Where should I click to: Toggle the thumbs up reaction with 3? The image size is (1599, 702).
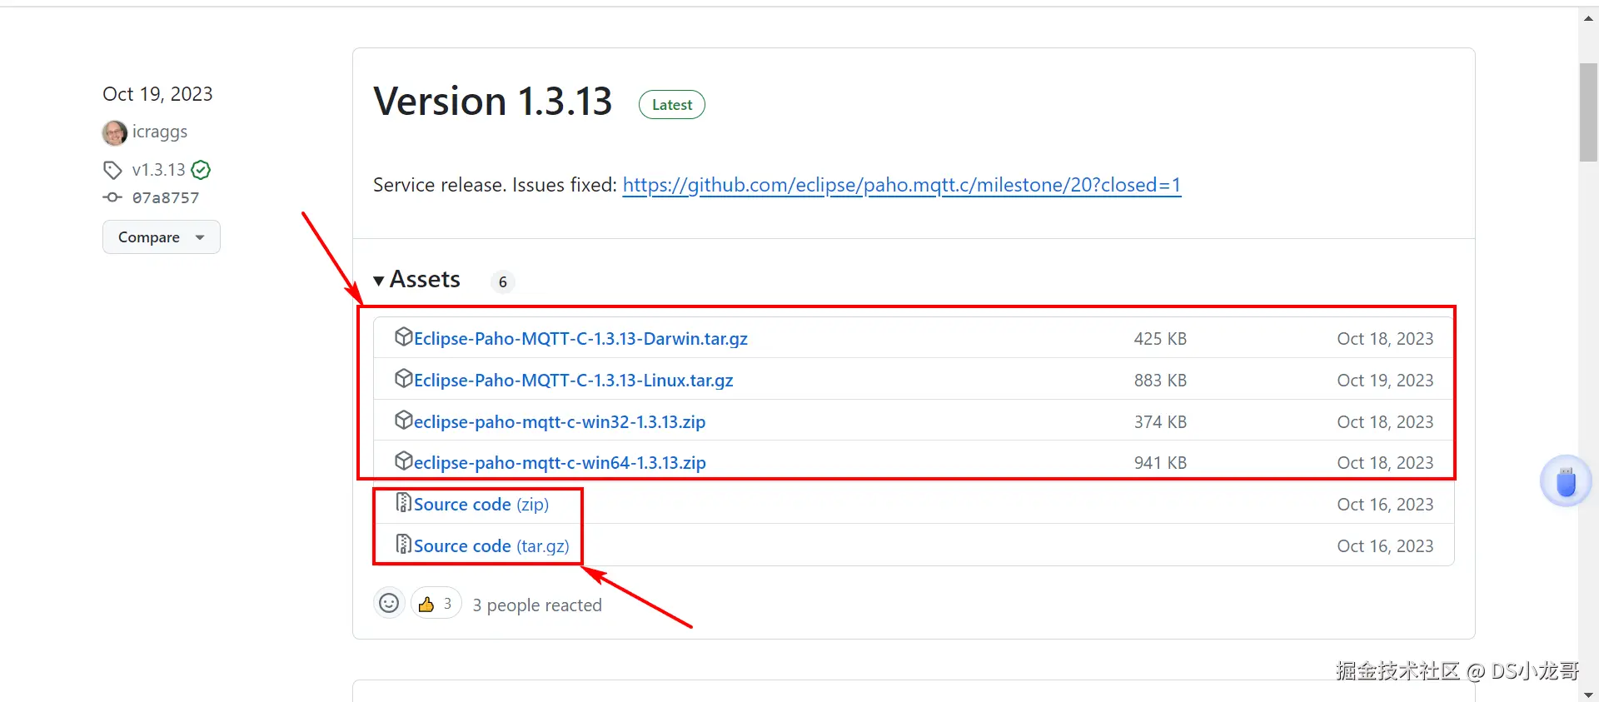(436, 604)
